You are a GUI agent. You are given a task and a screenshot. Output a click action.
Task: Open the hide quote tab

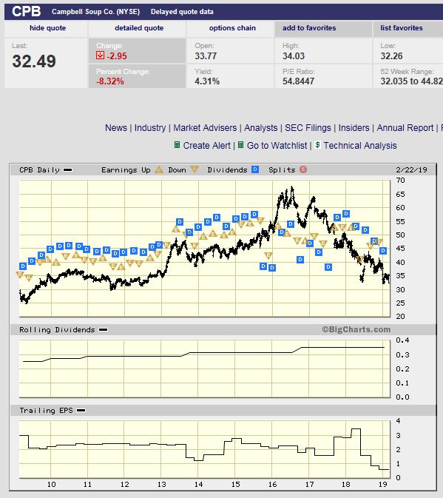click(x=47, y=28)
